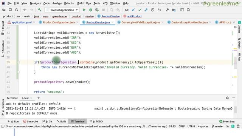Hide the Terminal panel with minus icon
Viewport: 242px width, 136px height.
click(x=234, y=98)
